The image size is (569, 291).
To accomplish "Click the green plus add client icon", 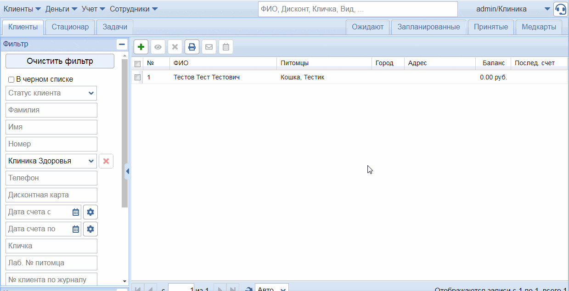I will point(141,47).
